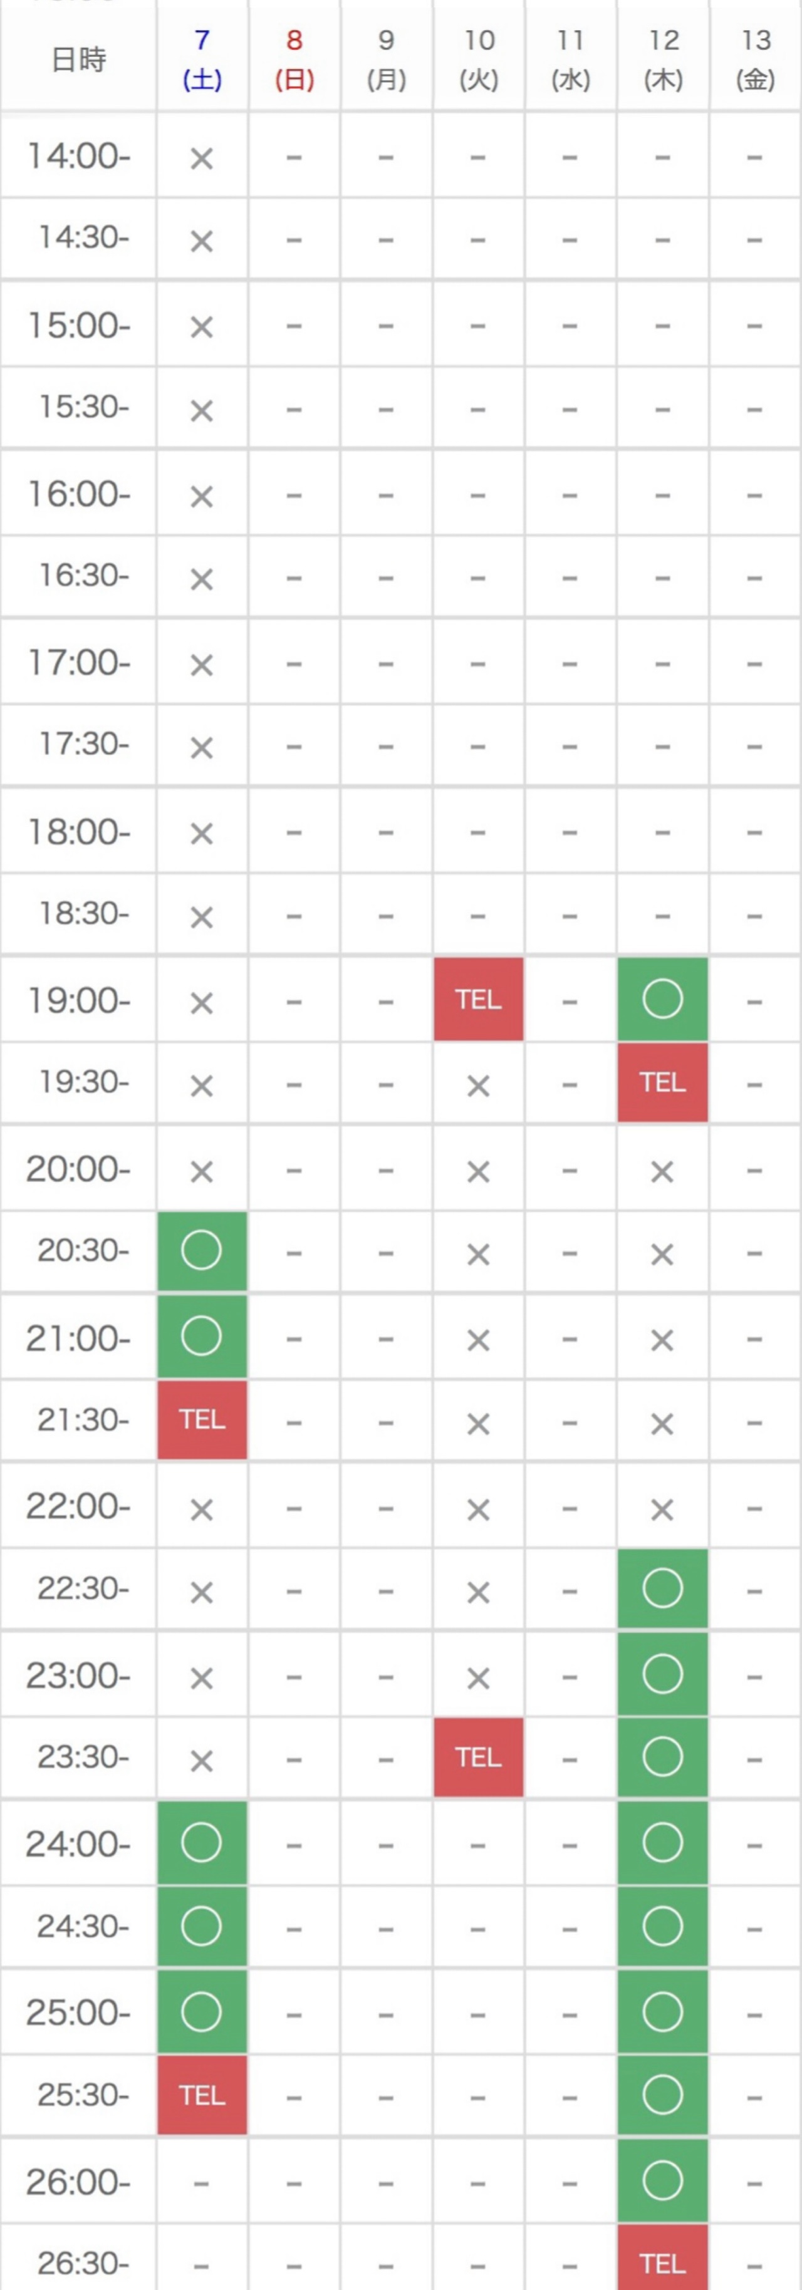
Task: Click TEL button at 25:30 on Saturday 7
Action: (x=202, y=2095)
